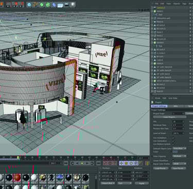Click the Load Preset button
This screenshot has height=189, width=193.
point(161,168)
